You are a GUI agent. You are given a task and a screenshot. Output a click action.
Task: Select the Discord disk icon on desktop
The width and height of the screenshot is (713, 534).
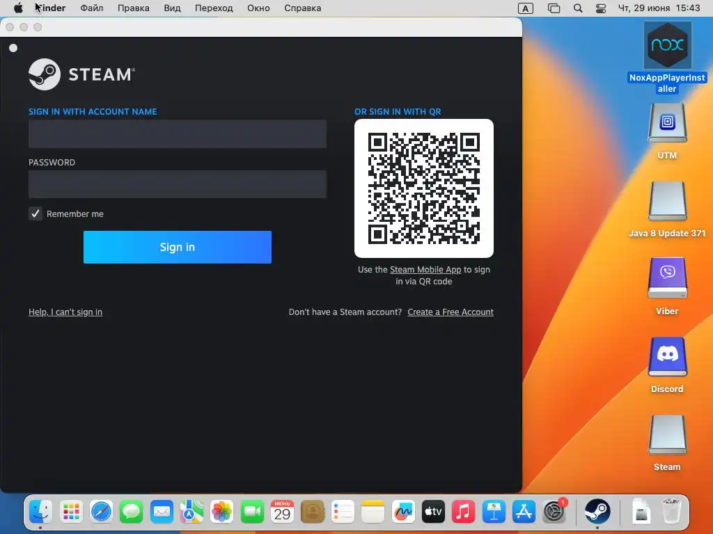pyautogui.click(x=667, y=357)
